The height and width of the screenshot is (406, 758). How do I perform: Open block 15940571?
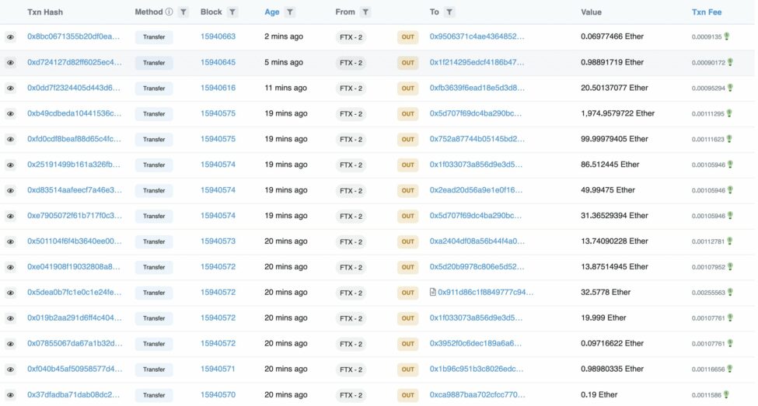(x=218, y=369)
